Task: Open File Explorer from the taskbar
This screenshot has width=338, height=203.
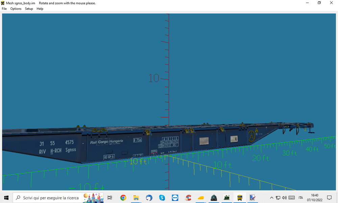Action: coord(136,198)
